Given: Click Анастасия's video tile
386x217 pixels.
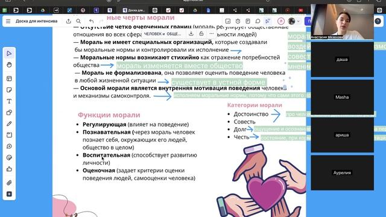Looking at the screenshot, I should point(342,22).
